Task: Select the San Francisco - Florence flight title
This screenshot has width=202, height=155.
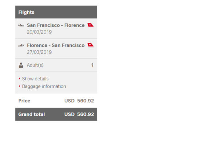Action: click(56, 25)
